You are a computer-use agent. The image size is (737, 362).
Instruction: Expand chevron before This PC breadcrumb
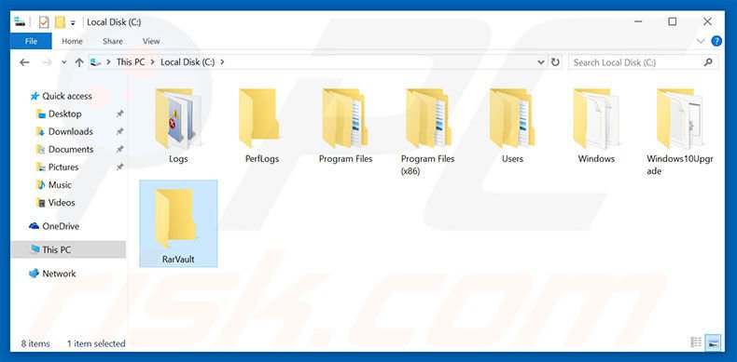109,62
